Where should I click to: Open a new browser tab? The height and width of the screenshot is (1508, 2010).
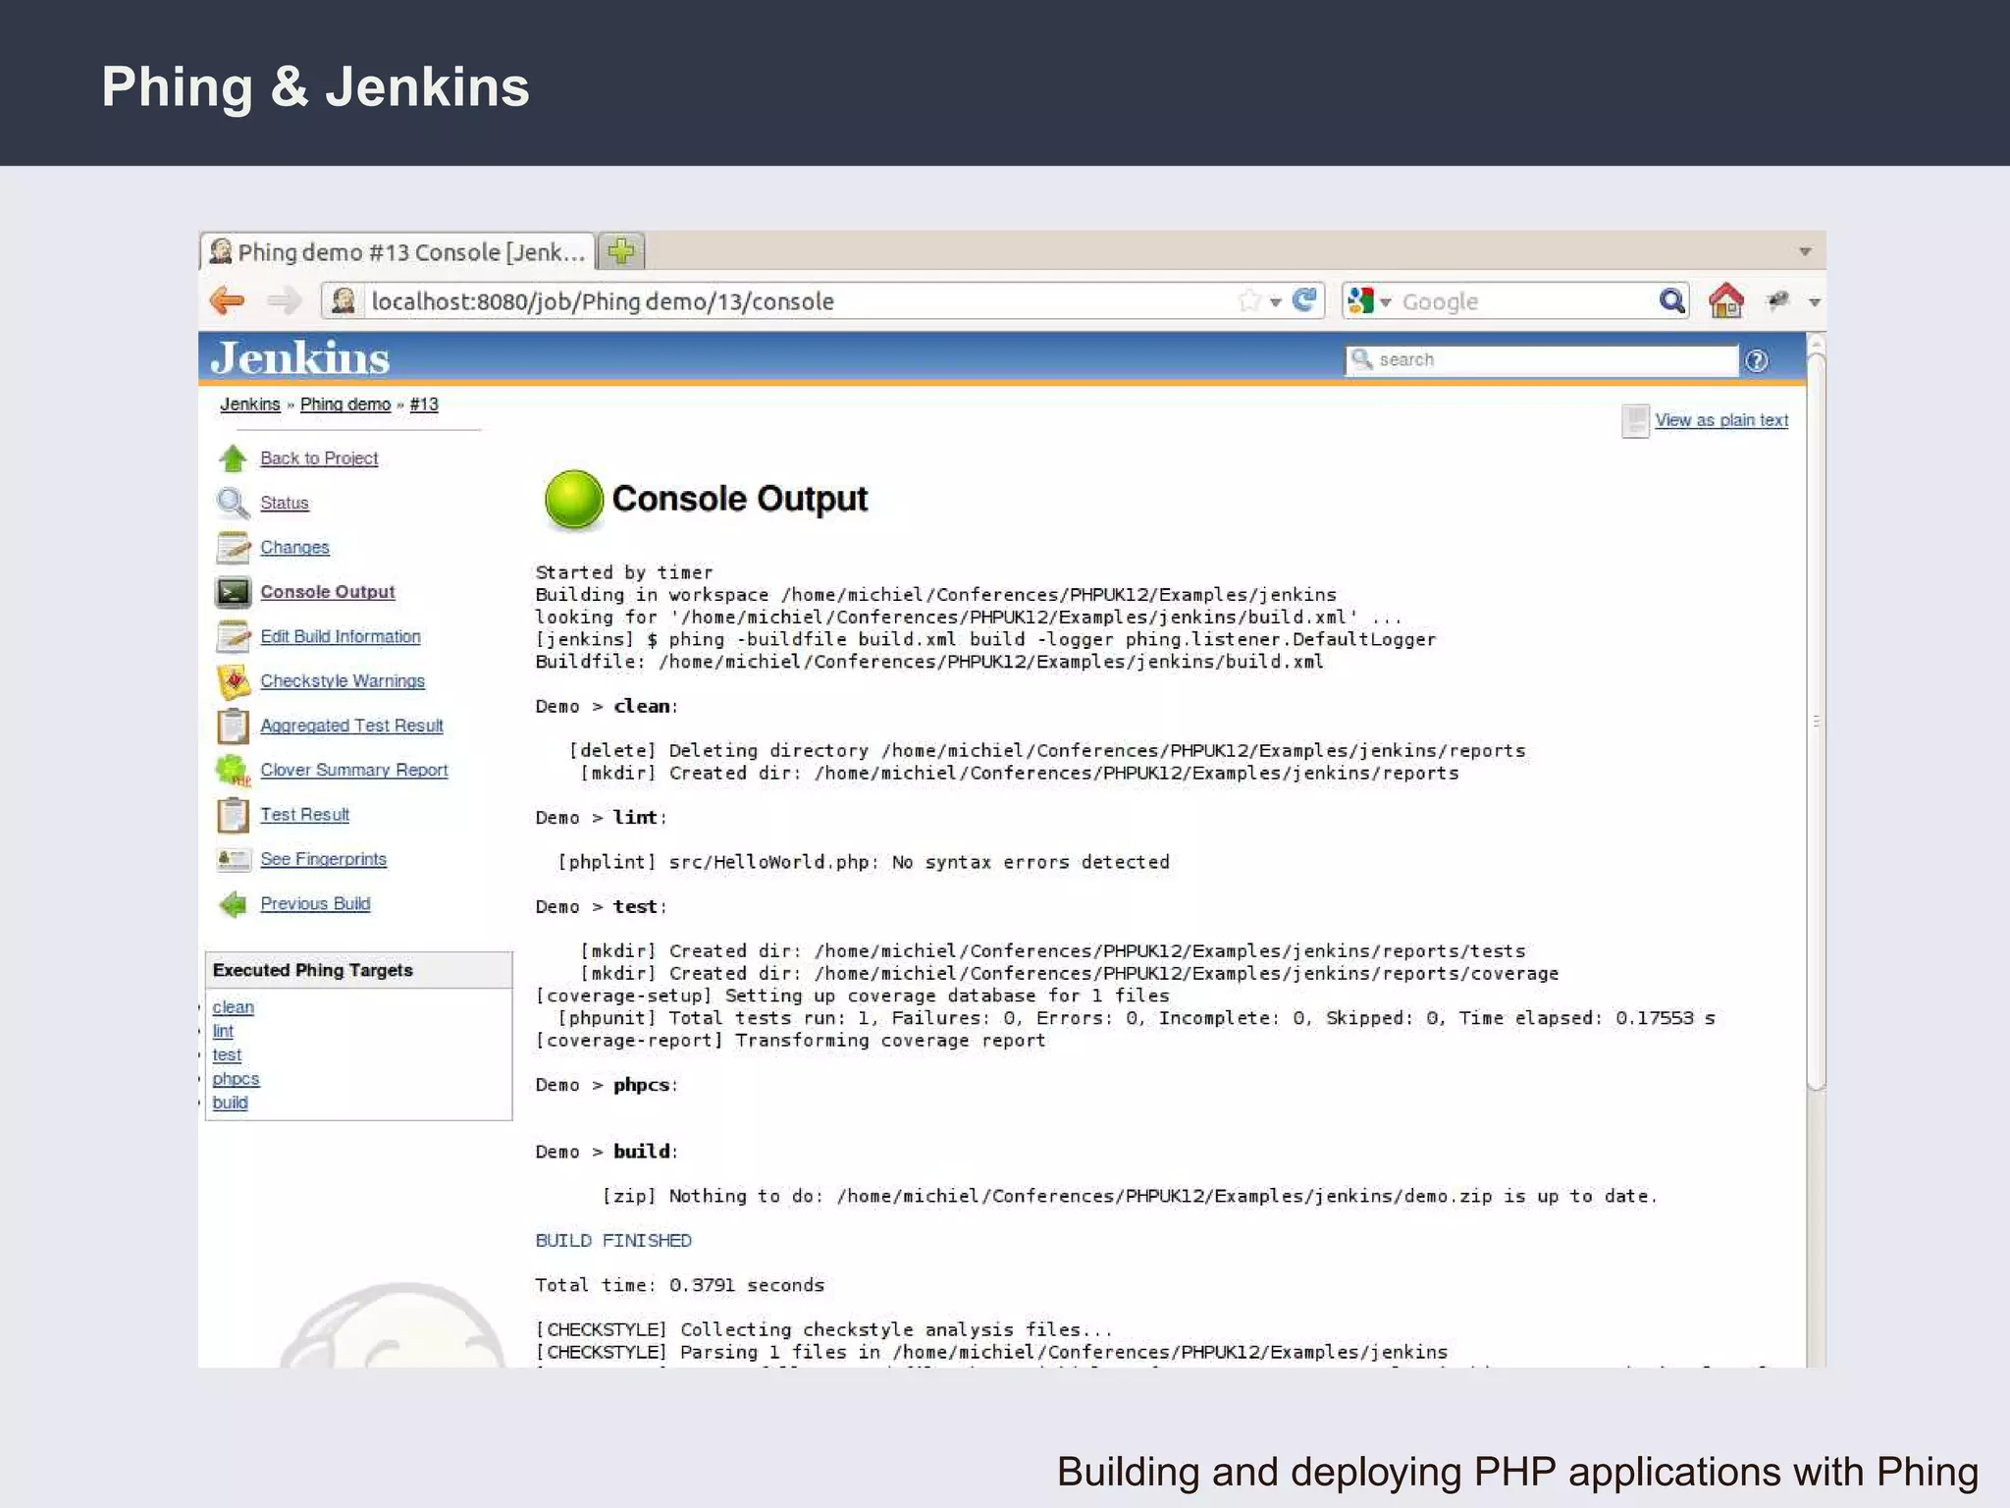(621, 252)
